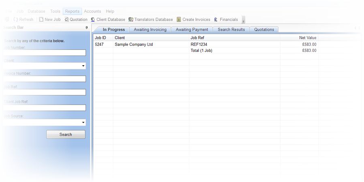Open the Client Database
Viewport: 364px width, 182px height.
(93, 19)
